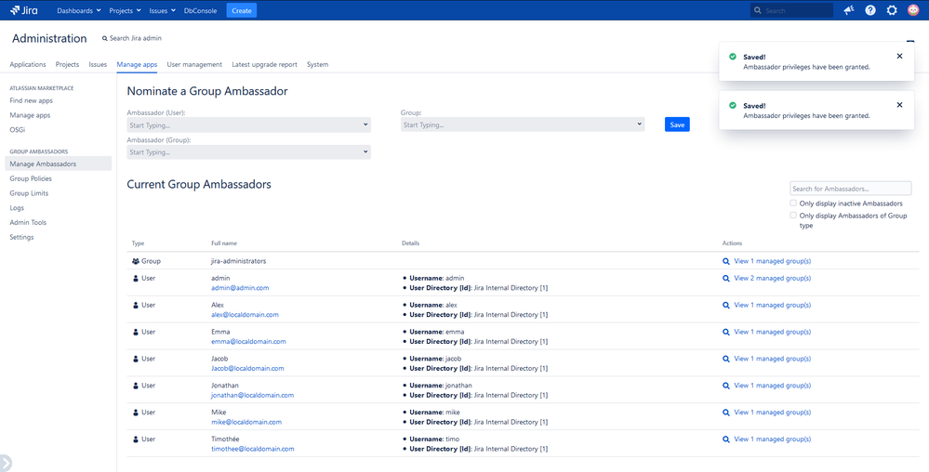Click the user icon in Timothée row
The image size is (929, 472).
(136, 439)
